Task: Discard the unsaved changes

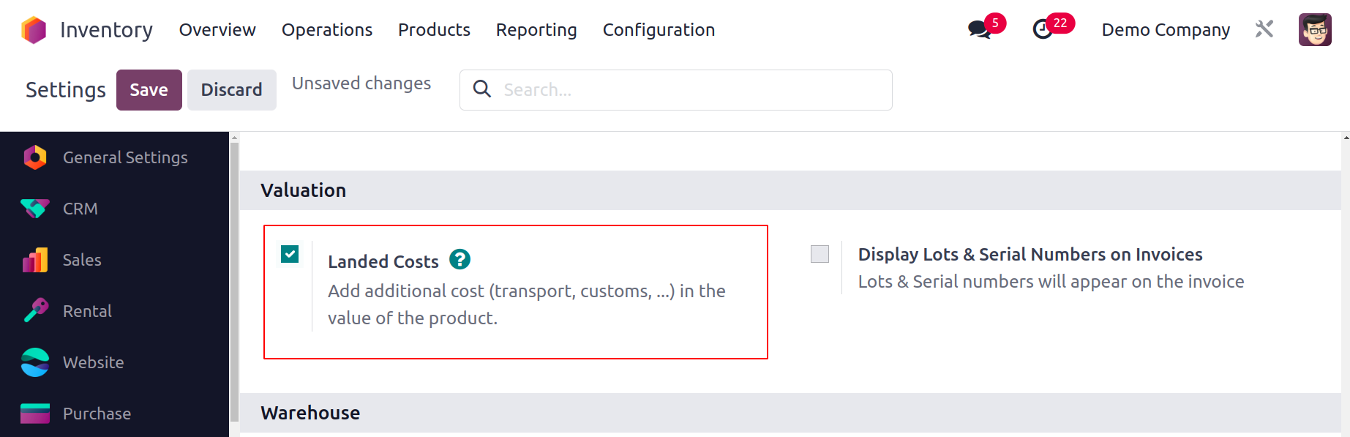Action: pos(231,90)
